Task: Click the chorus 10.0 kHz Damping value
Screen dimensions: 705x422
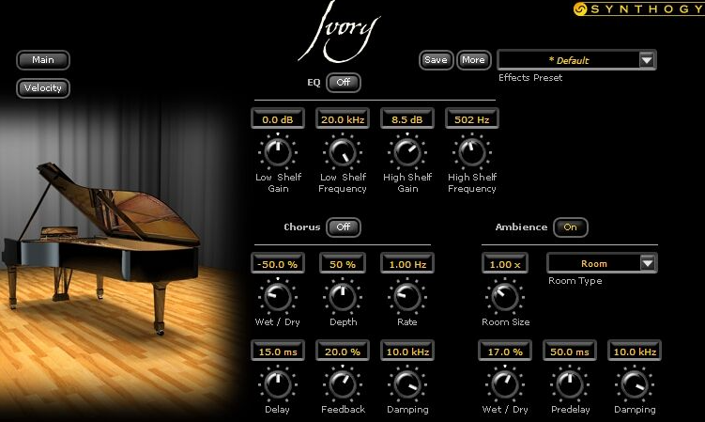Action: point(407,352)
